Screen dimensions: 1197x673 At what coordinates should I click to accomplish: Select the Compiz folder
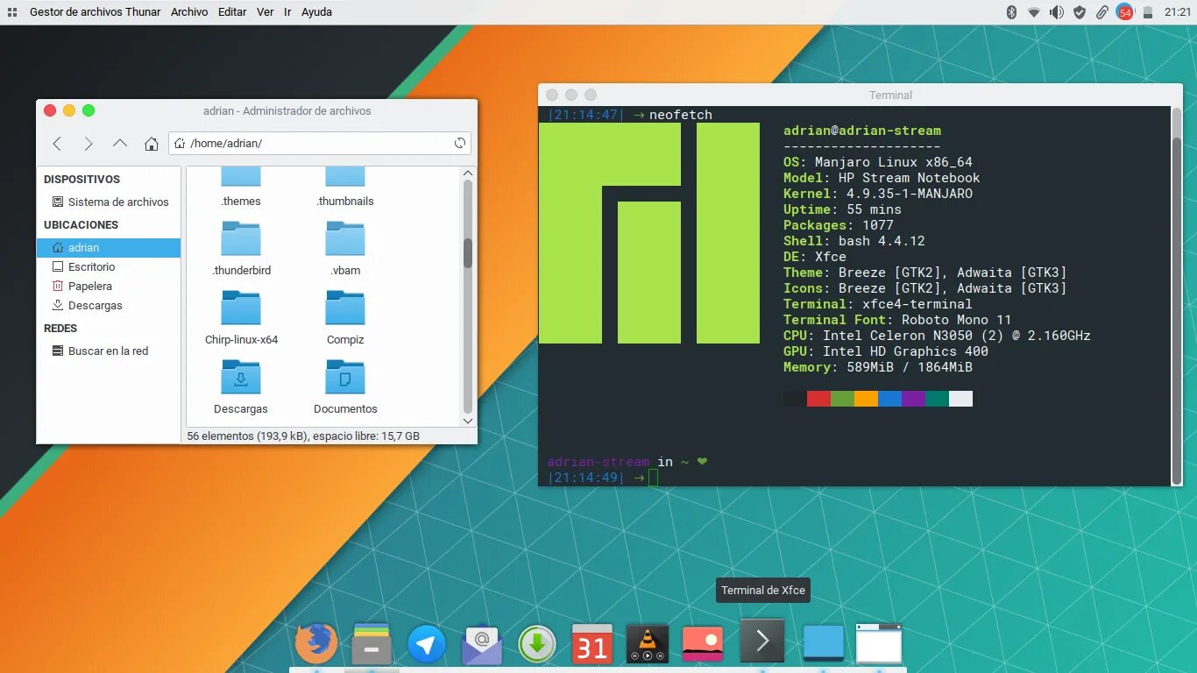(x=345, y=317)
